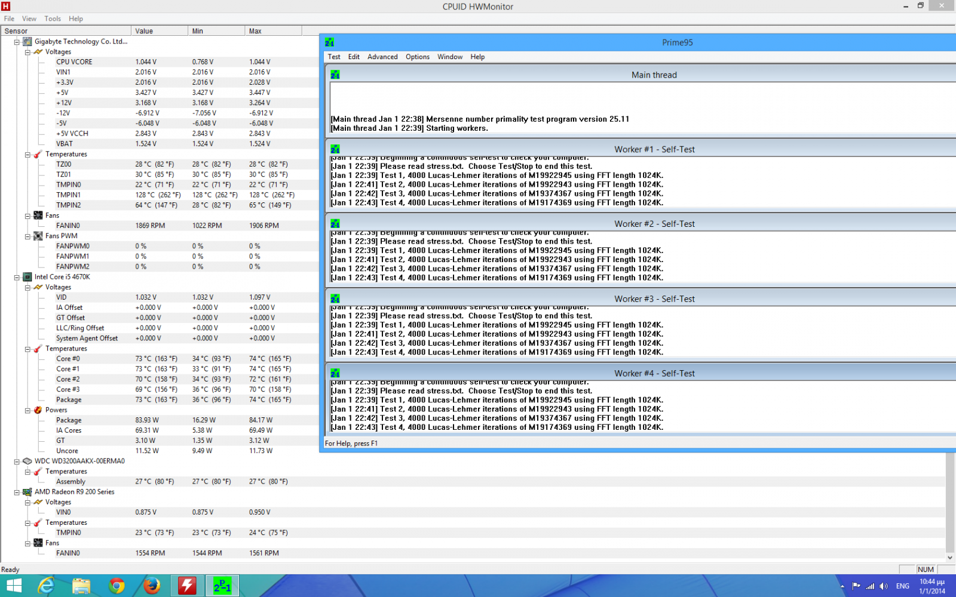Collapse the Intel CPU Powers group
Screen dimensions: 956x597
click(27, 410)
